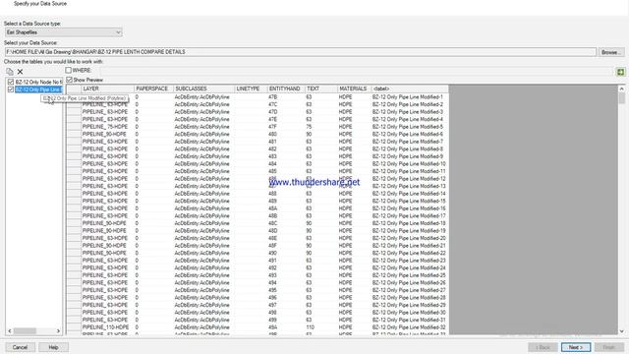
Task: Click the green icon beside the WHERE field
Action: tap(620, 72)
